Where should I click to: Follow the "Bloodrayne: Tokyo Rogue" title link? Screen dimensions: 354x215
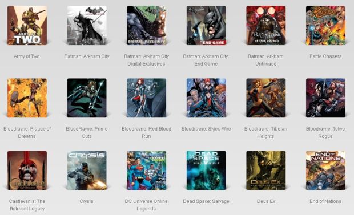point(325,132)
